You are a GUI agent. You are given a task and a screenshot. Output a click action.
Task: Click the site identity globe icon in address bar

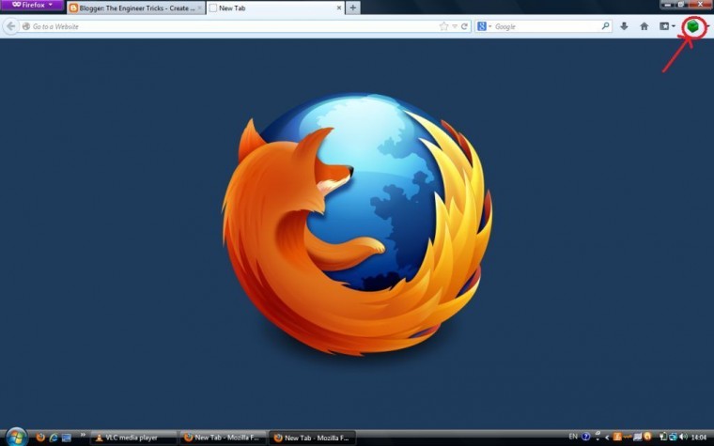click(26, 26)
